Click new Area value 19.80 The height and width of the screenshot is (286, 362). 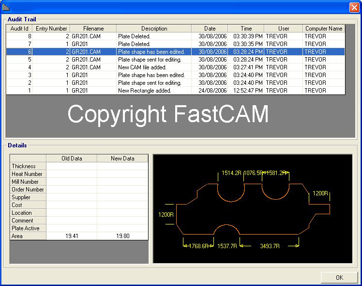click(x=122, y=236)
